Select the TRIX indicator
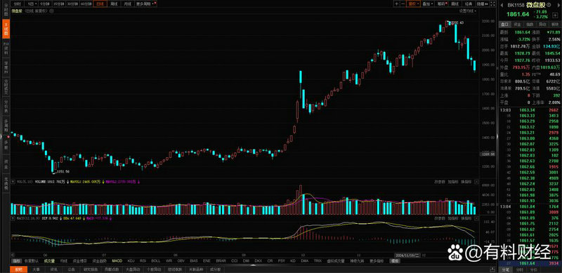Screen dimensions: 562x273 318,261
